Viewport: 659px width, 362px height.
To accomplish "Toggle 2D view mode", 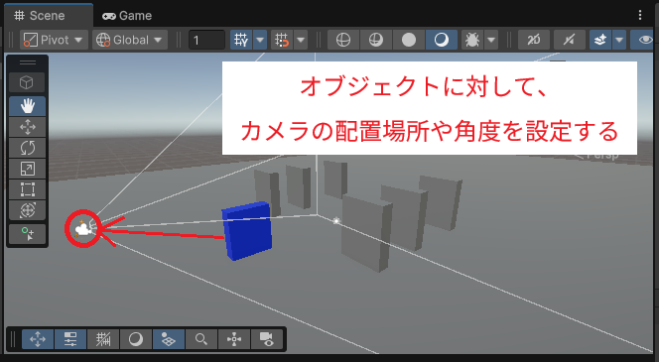I will click(x=534, y=40).
